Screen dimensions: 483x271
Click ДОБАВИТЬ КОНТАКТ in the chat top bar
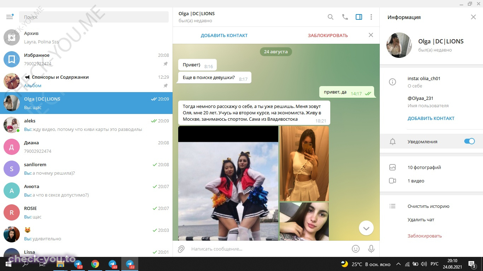tap(224, 35)
